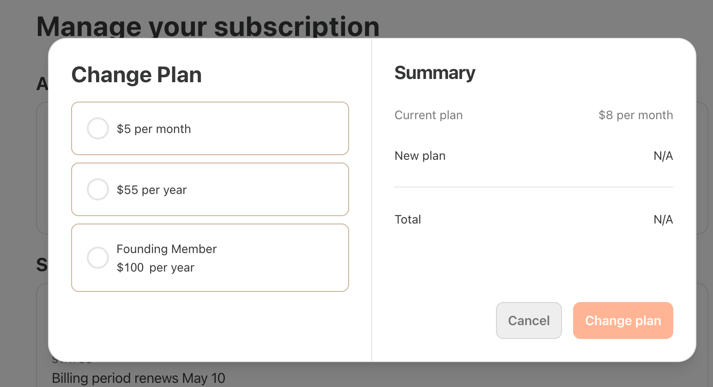The image size is (713, 387).
Task: Click the Total label
Action: [408, 219]
